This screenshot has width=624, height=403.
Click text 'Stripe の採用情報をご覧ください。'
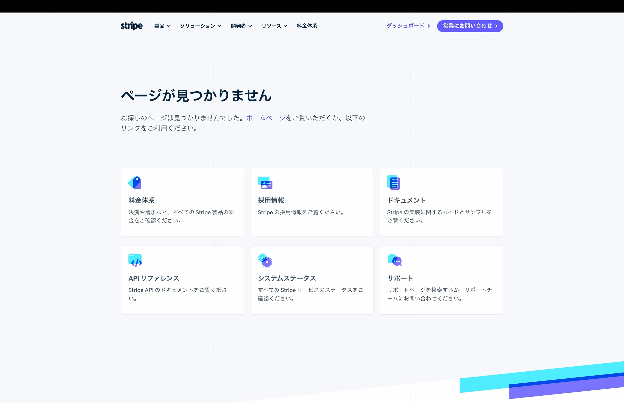[301, 212]
